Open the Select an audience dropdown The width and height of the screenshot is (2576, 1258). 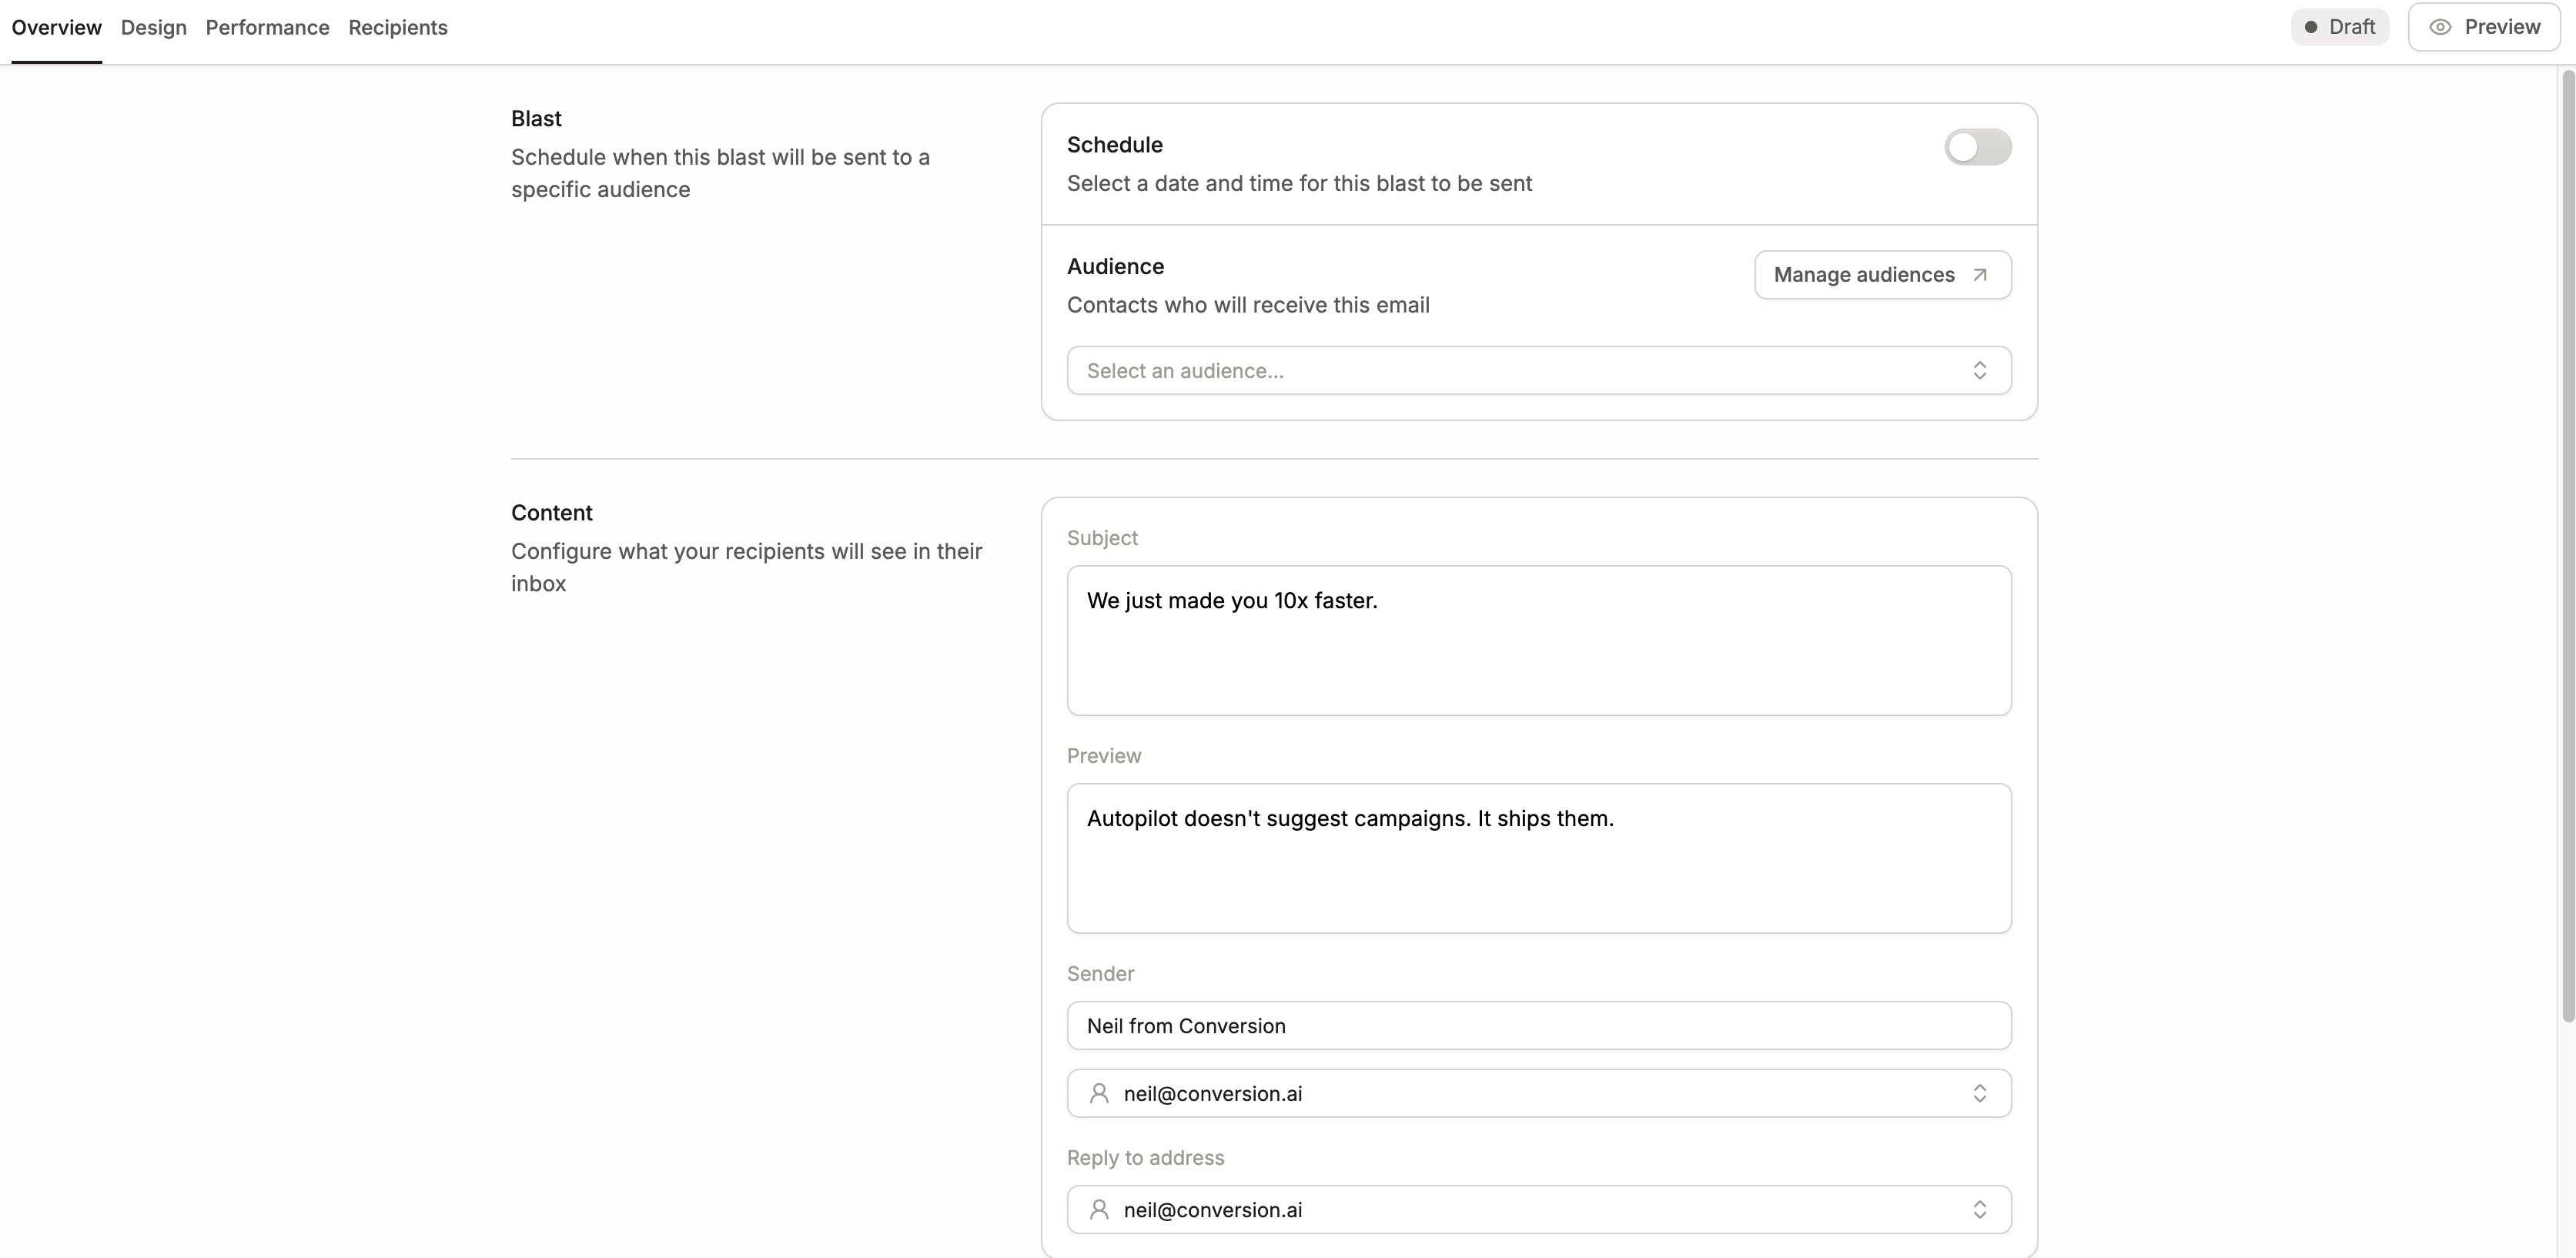pos(1538,371)
